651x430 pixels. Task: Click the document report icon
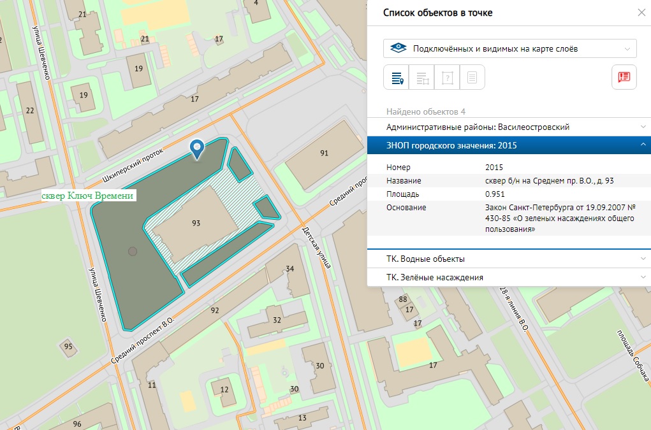[x=472, y=78]
